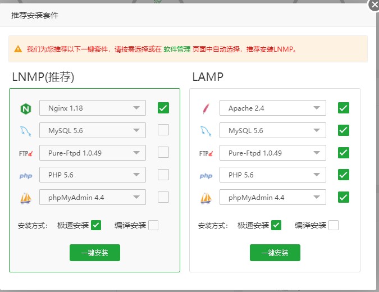Screen dimensions: 379x292
Task: Open Pure-Ftpd 1.0.49 dropdown in LNMP
Action: pos(93,153)
